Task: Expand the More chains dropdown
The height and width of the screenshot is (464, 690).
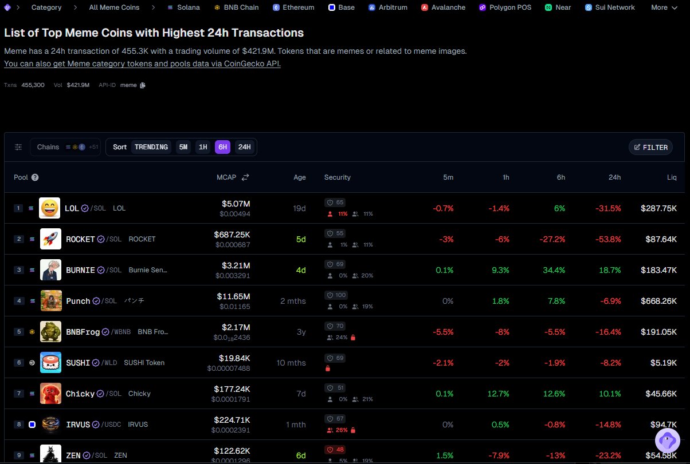Action: (664, 7)
